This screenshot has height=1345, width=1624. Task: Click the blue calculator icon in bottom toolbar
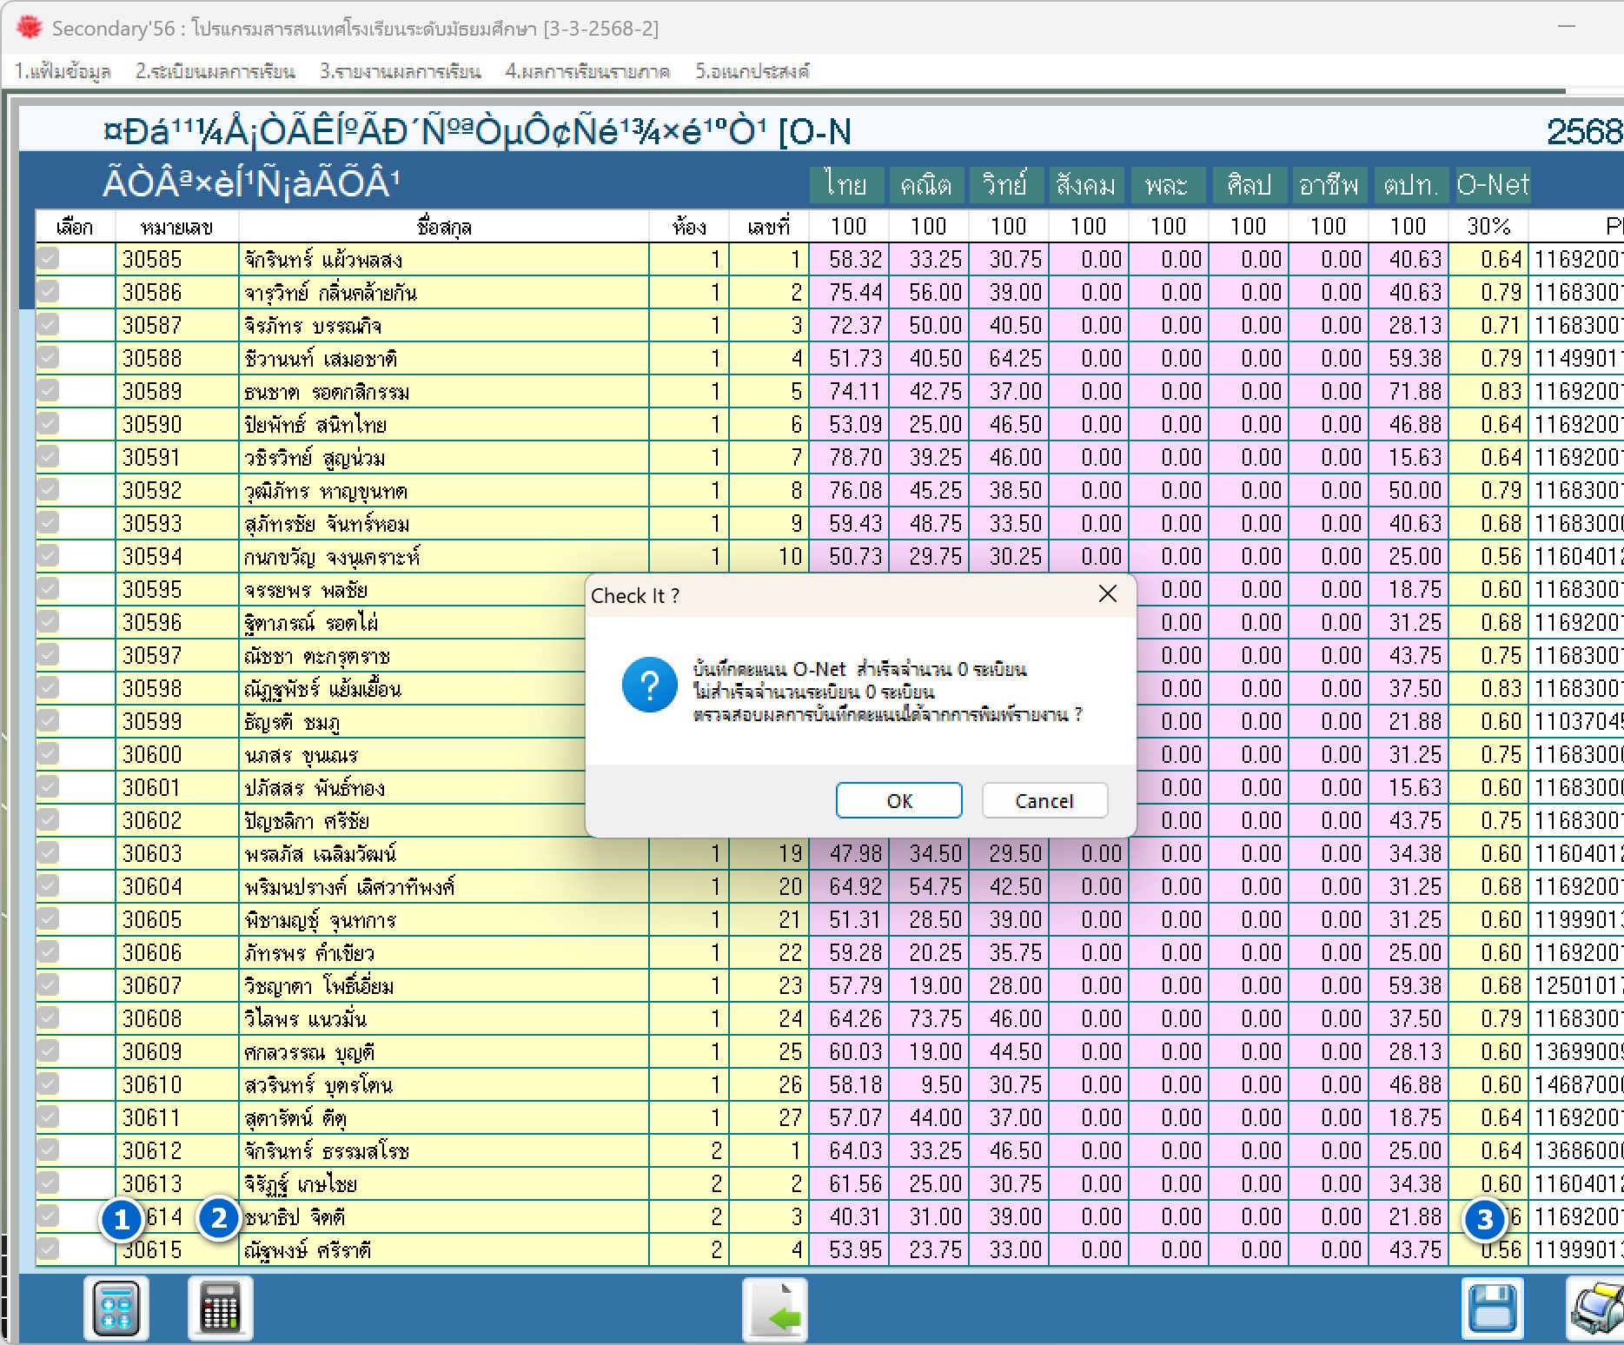tap(116, 1309)
